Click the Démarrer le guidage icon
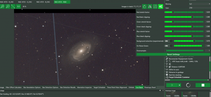Viewport: 211px width, 97px height. (167, 72)
